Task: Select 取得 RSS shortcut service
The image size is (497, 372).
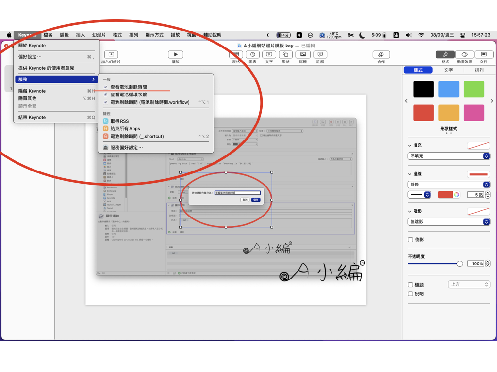Action: (x=156, y=121)
